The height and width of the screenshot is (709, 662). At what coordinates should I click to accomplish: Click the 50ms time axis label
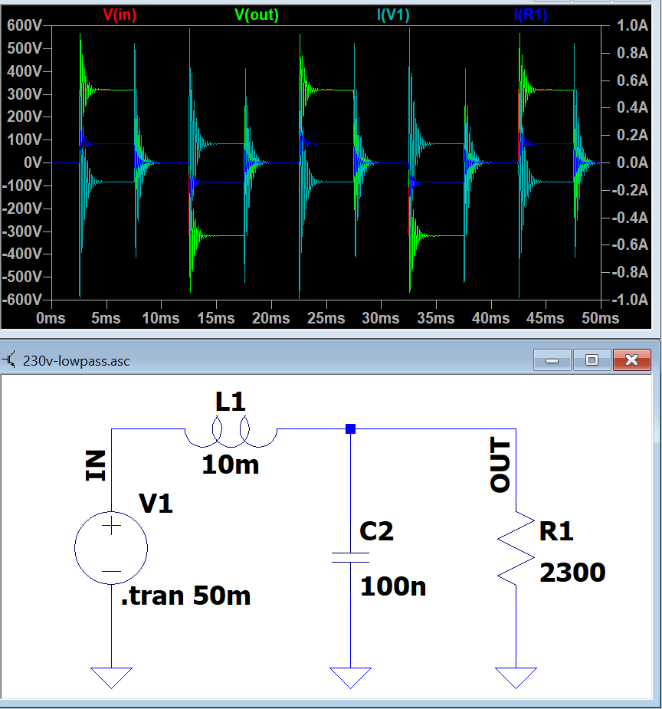point(601,318)
